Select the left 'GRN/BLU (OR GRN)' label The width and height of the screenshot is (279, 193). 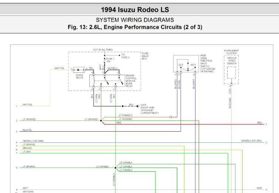33,141
